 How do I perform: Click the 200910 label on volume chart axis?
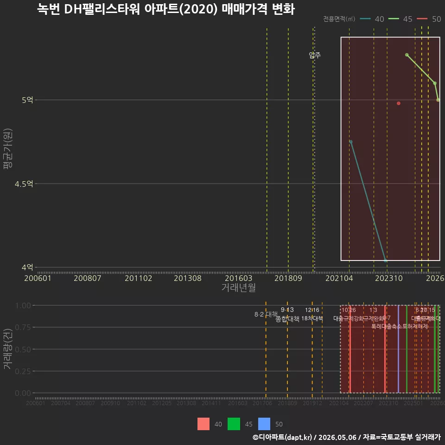(110, 403)
